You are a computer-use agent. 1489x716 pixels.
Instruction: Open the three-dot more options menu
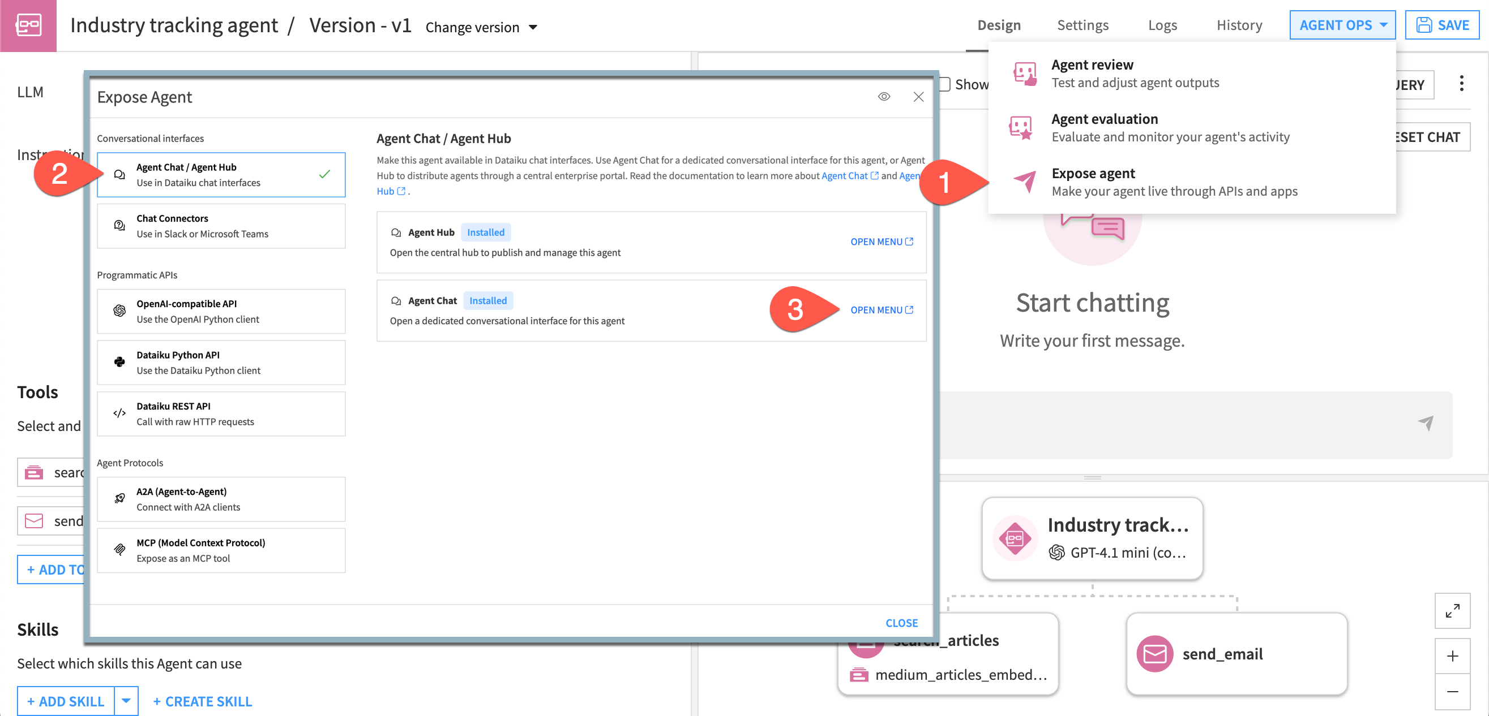1461,84
